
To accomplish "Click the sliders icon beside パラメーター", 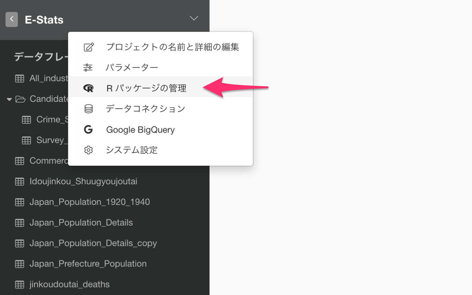I will (x=88, y=68).
